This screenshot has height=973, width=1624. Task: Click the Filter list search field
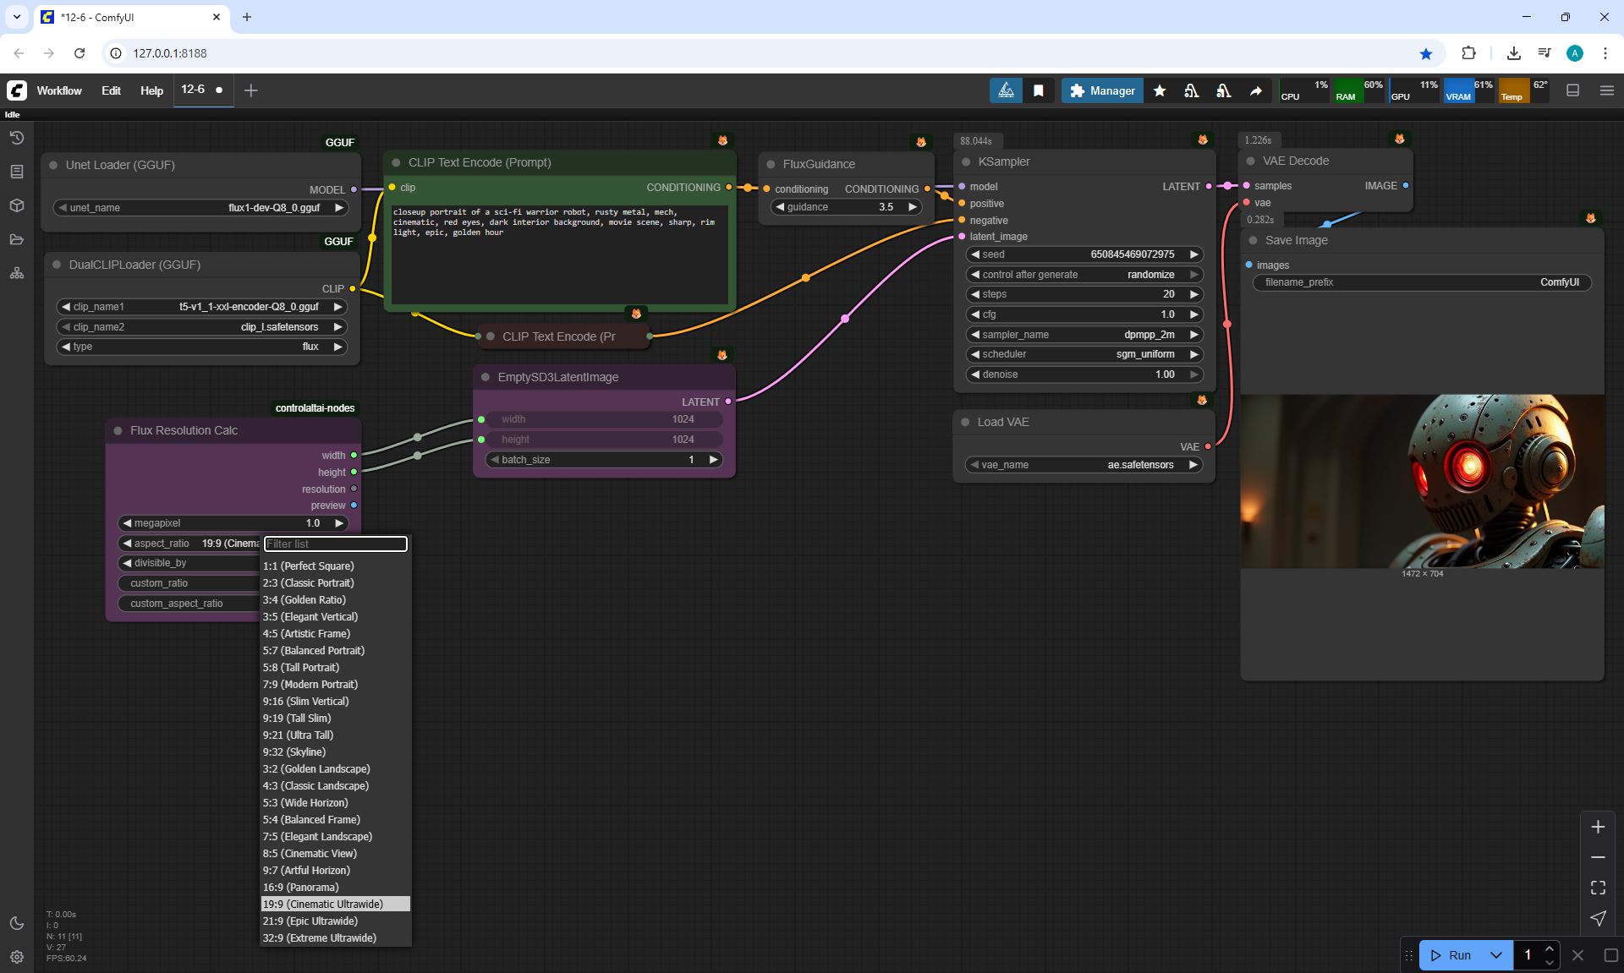point(336,544)
